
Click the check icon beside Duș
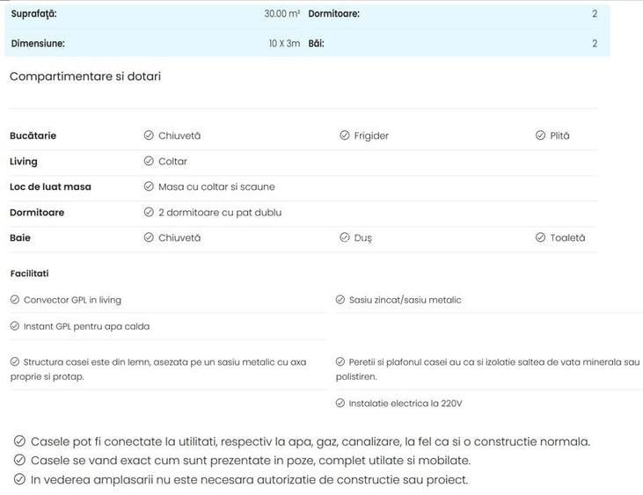click(x=345, y=237)
